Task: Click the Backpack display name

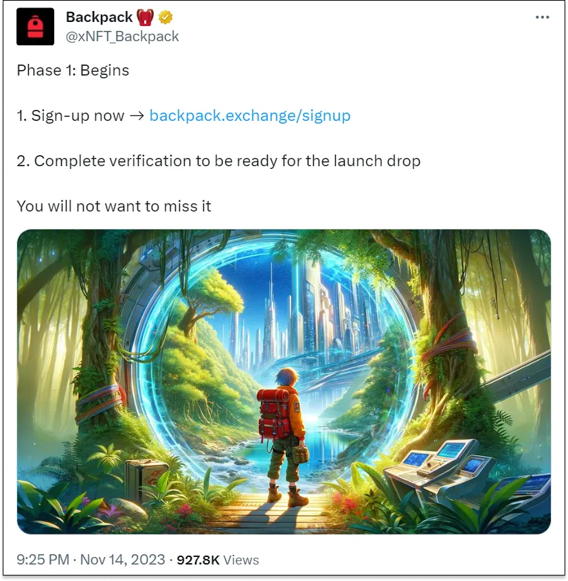Action: coord(99,17)
